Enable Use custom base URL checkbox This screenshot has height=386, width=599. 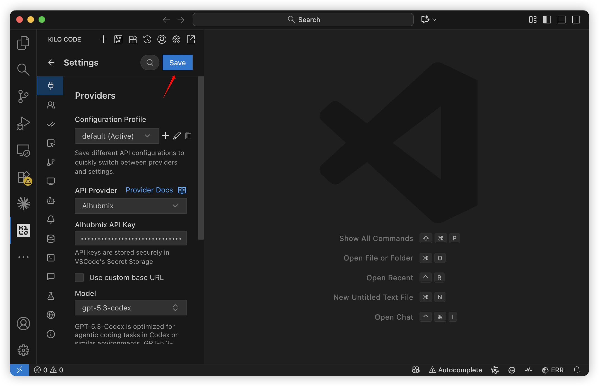80,278
